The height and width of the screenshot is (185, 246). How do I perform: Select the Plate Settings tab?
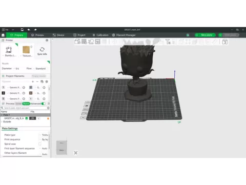click(x=10, y=129)
